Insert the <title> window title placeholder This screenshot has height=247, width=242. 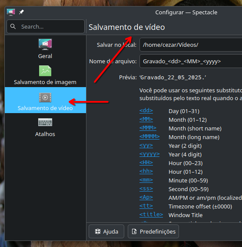[x=151, y=214]
